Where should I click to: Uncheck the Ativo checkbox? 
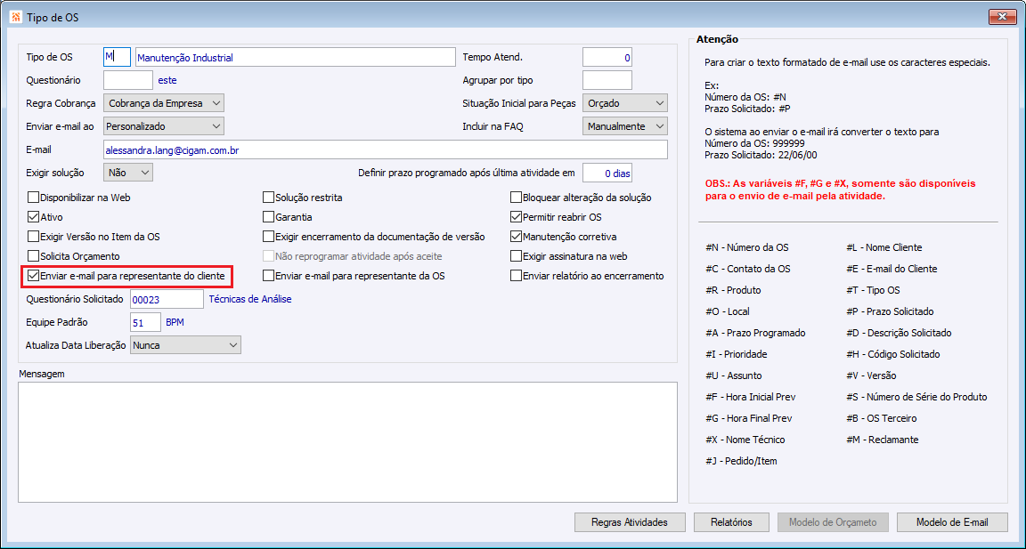[34, 217]
